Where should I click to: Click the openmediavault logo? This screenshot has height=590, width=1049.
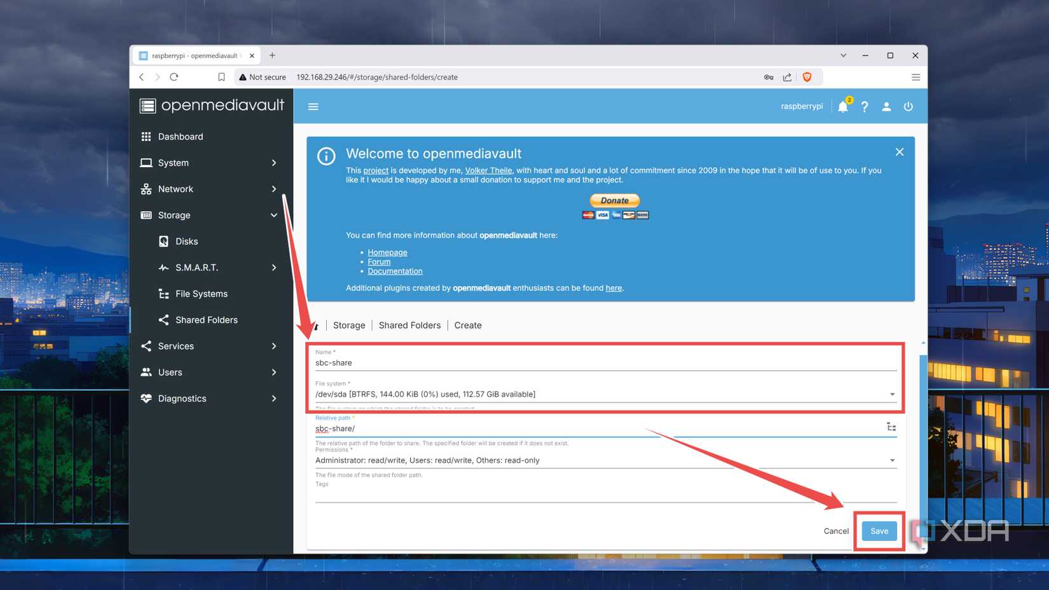(212, 105)
